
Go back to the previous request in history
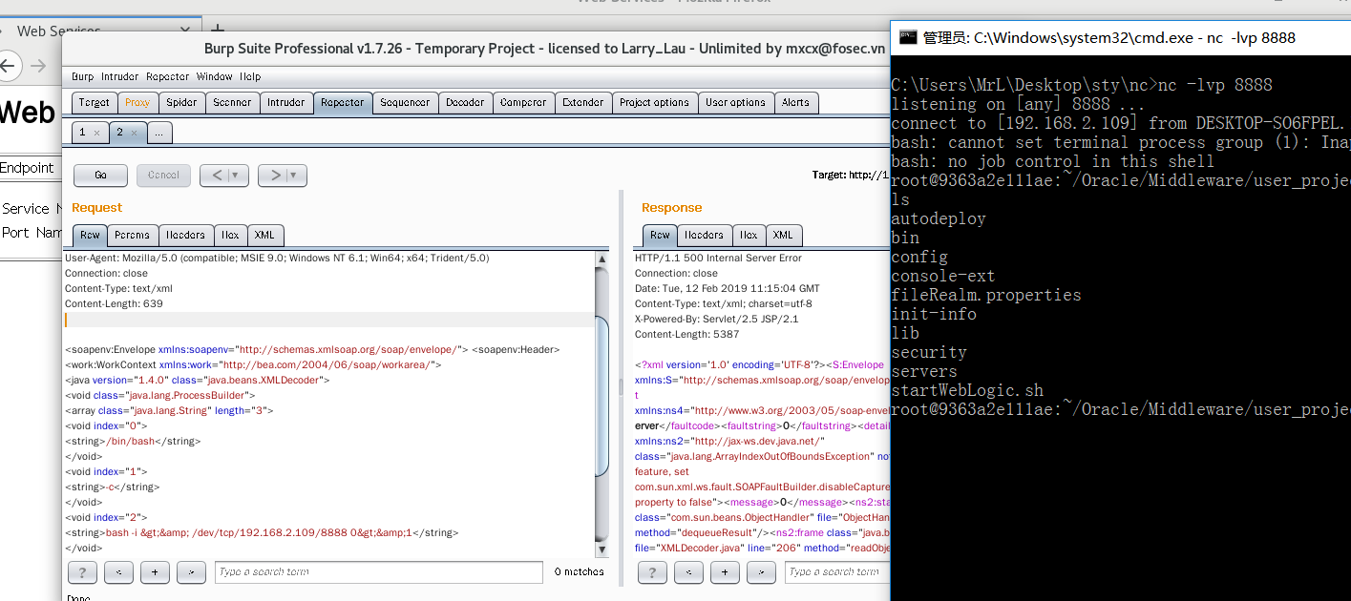217,175
